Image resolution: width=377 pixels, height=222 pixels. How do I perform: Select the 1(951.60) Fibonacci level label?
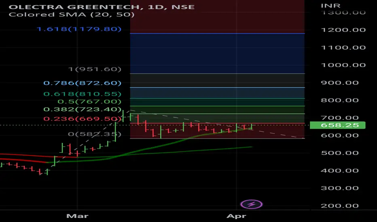tap(95, 69)
